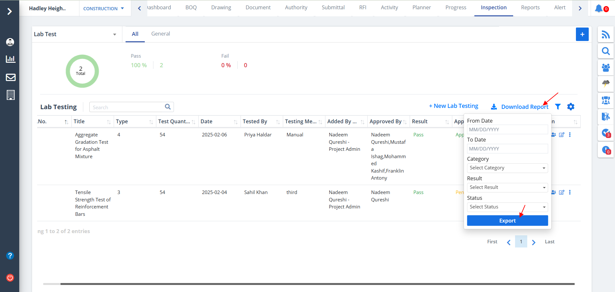Image resolution: width=615 pixels, height=292 pixels.
Task: Open the RSS feed icon in right sidebar
Action: point(605,35)
